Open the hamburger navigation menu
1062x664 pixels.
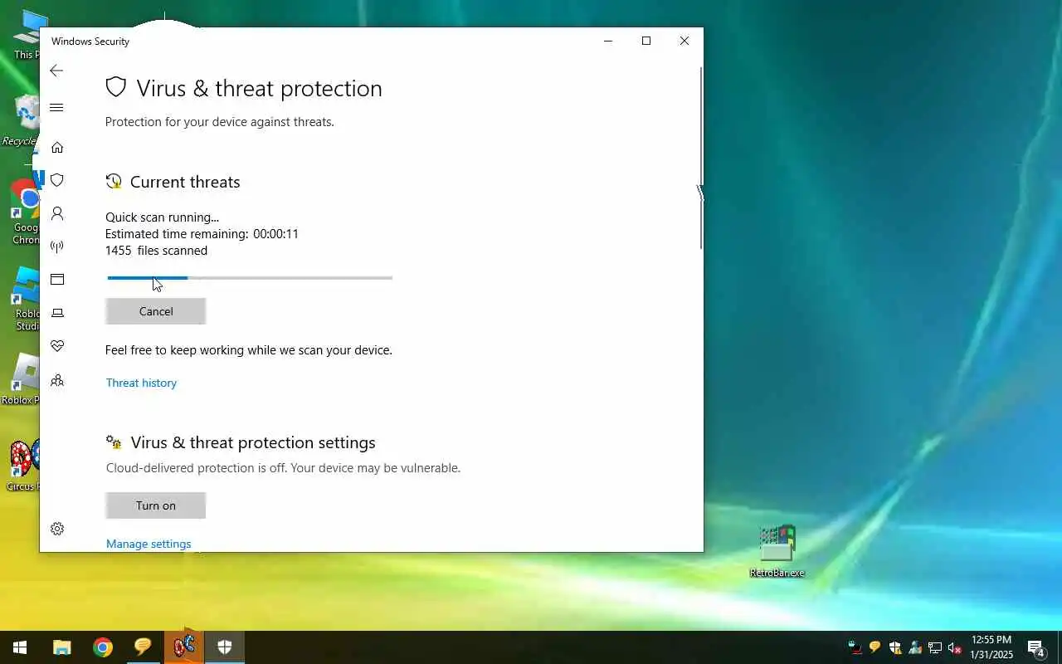tap(56, 107)
